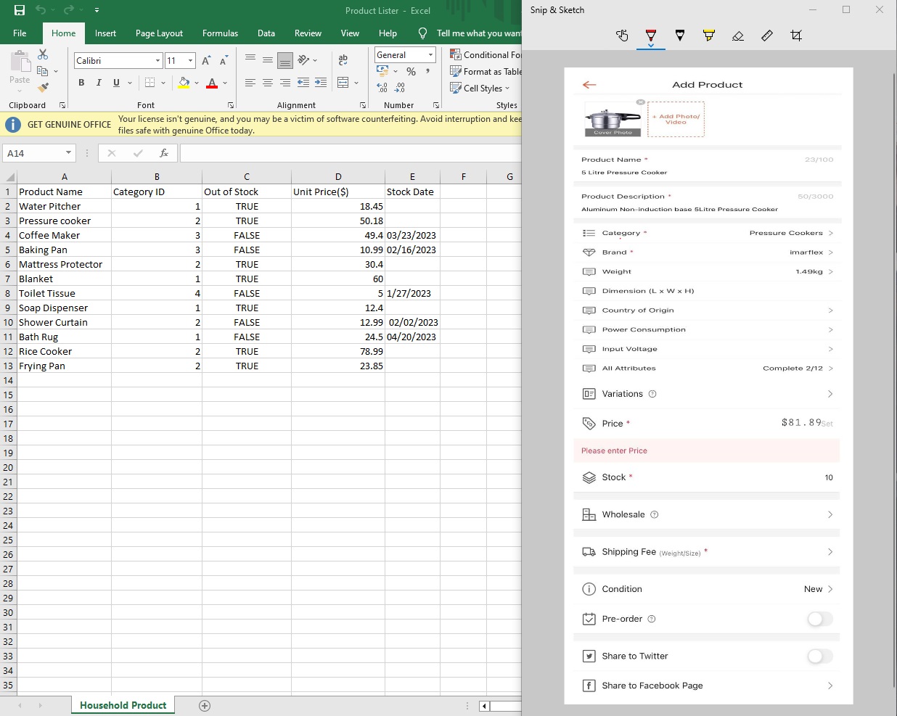
Task: Open the Name Box dropdown arrow
Action: 69,153
